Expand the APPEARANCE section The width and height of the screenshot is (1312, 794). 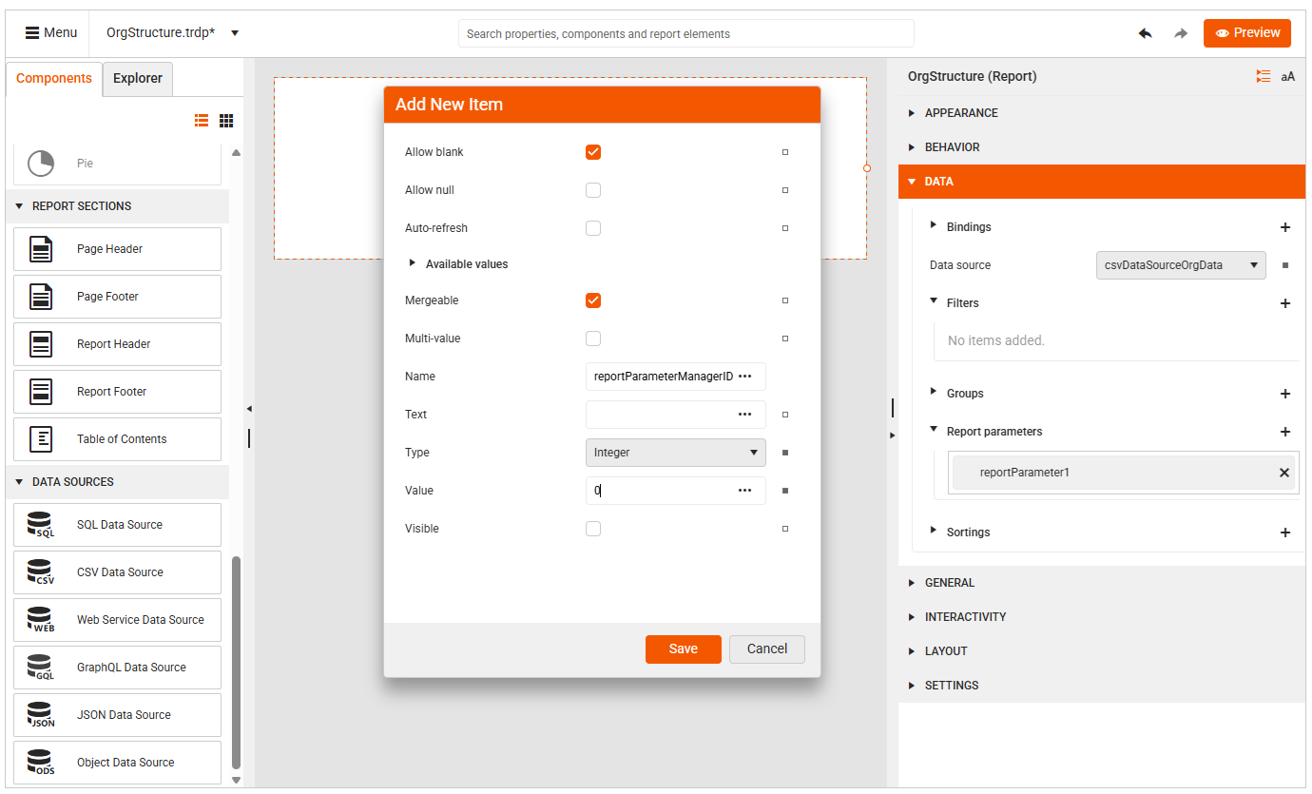pos(960,112)
